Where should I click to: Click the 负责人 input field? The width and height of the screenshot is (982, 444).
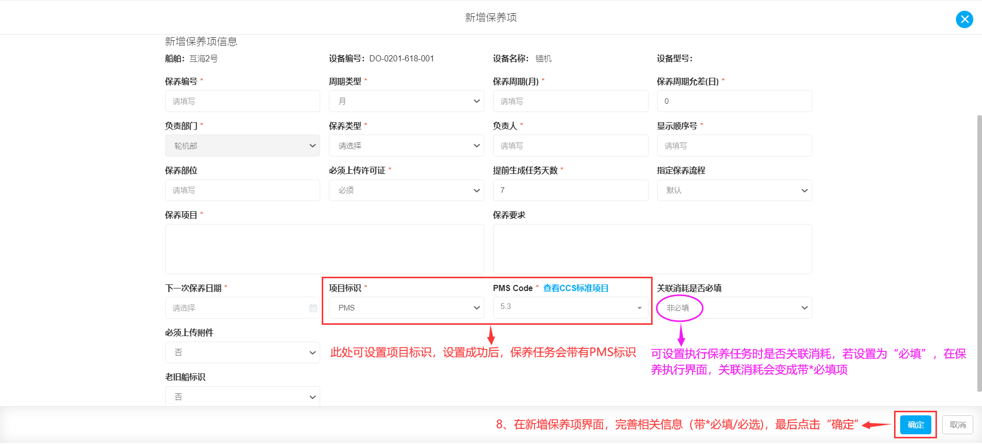point(570,146)
